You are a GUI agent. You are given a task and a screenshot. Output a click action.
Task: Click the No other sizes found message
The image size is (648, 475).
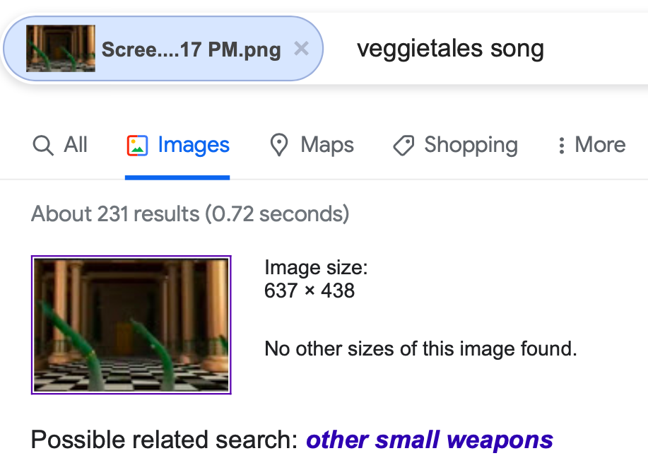coord(420,348)
